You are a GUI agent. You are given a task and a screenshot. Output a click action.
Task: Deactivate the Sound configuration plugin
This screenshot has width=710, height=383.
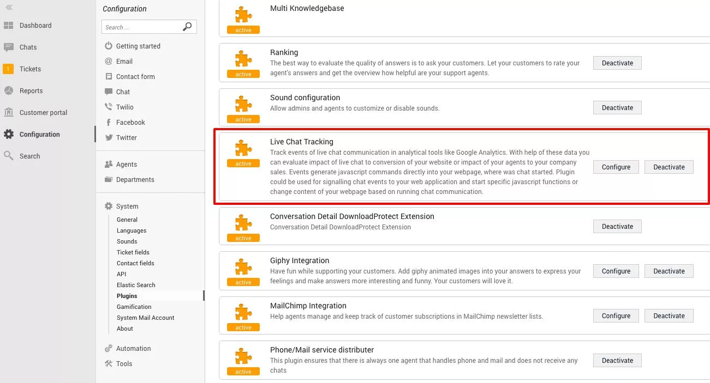click(x=617, y=107)
